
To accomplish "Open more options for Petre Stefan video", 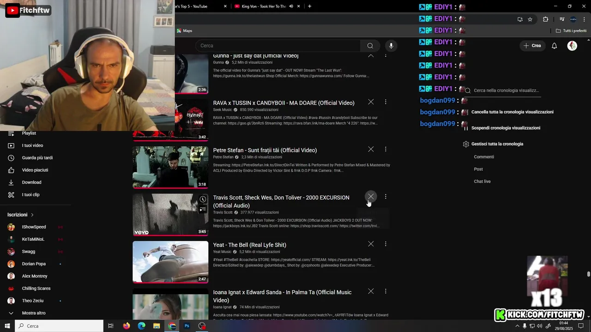I will click(386, 149).
